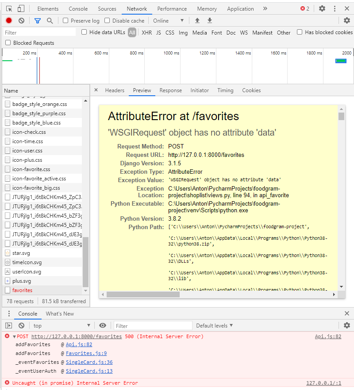Image resolution: width=354 pixels, height=390 pixels.
Task: Create live expression eye icon
Action: coord(103,326)
